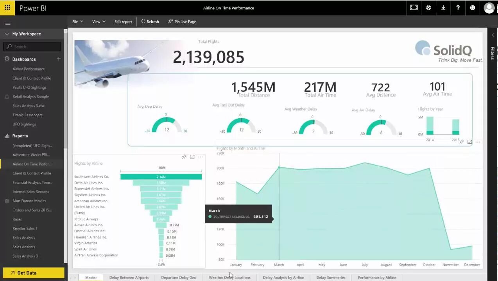Switch to Delay Between Airports tab
The width and height of the screenshot is (498, 281).
click(x=129, y=277)
